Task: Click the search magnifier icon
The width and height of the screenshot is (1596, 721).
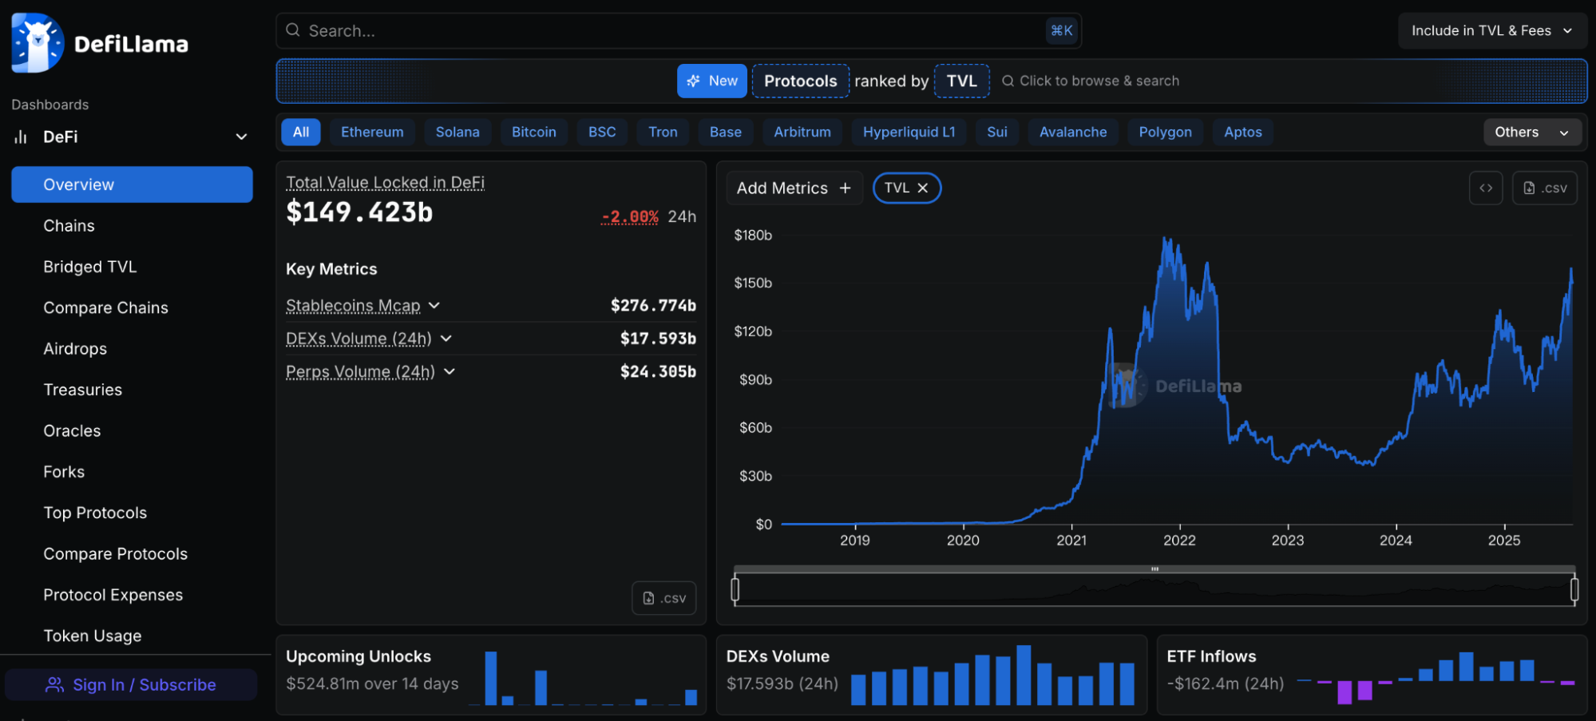Action: coord(293,30)
